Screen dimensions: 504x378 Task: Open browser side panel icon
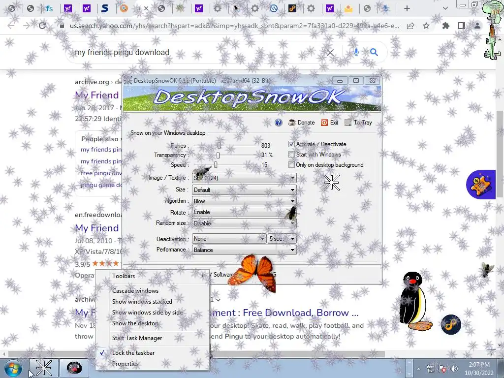pos(462,26)
